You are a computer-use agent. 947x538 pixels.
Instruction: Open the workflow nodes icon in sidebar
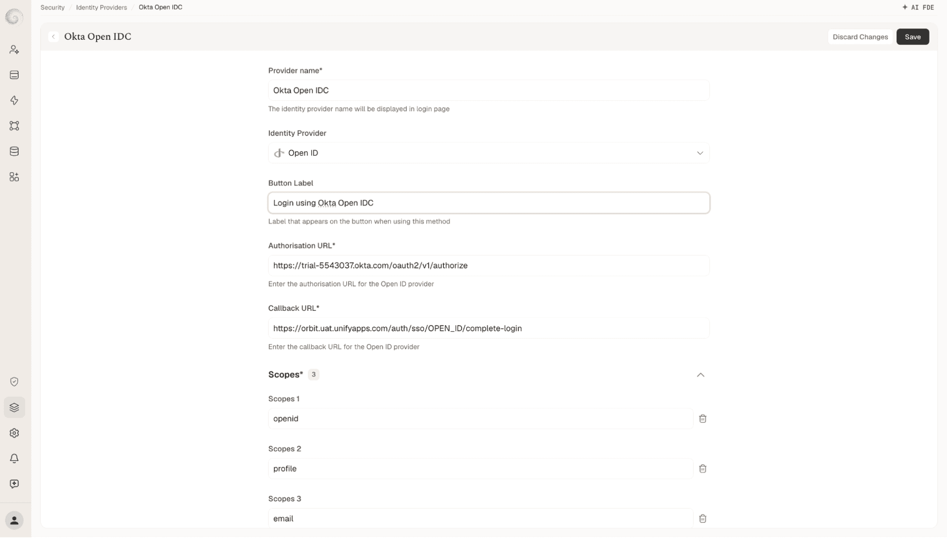pyautogui.click(x=14, y=126)
